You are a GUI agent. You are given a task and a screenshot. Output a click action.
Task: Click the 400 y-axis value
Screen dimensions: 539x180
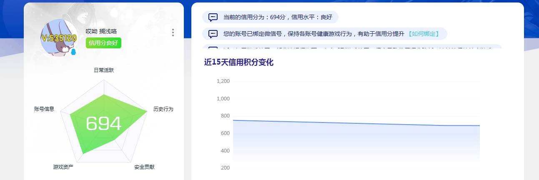point(225,150)
